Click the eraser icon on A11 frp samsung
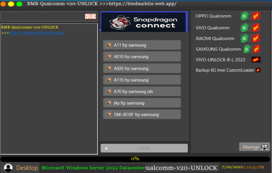Screen dimensions: 272x173 point(109,45)
